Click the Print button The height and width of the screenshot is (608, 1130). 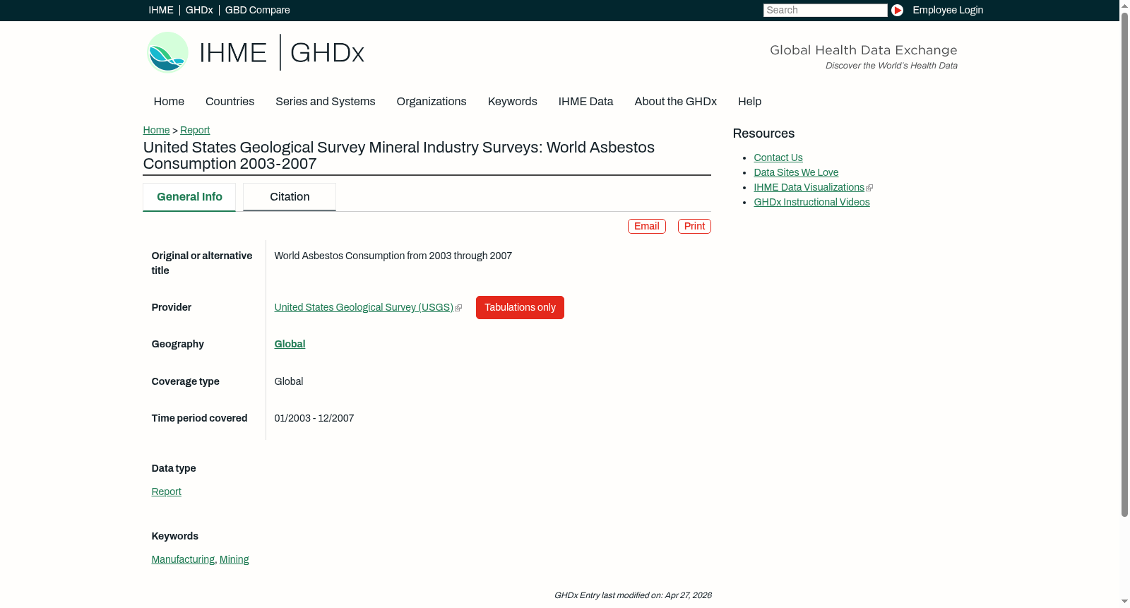(694, 226)
